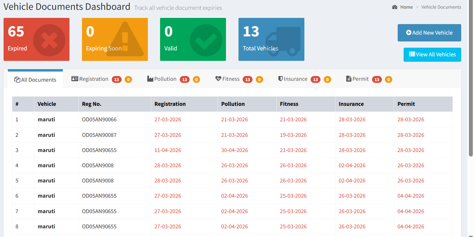Click the factory icon beside Pollution
This screenshot has width=474, height=237.
150,79
